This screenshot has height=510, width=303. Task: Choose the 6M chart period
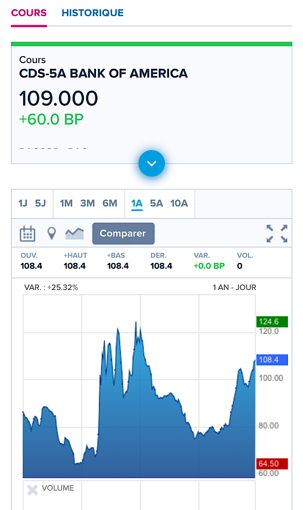pos(110,203)
